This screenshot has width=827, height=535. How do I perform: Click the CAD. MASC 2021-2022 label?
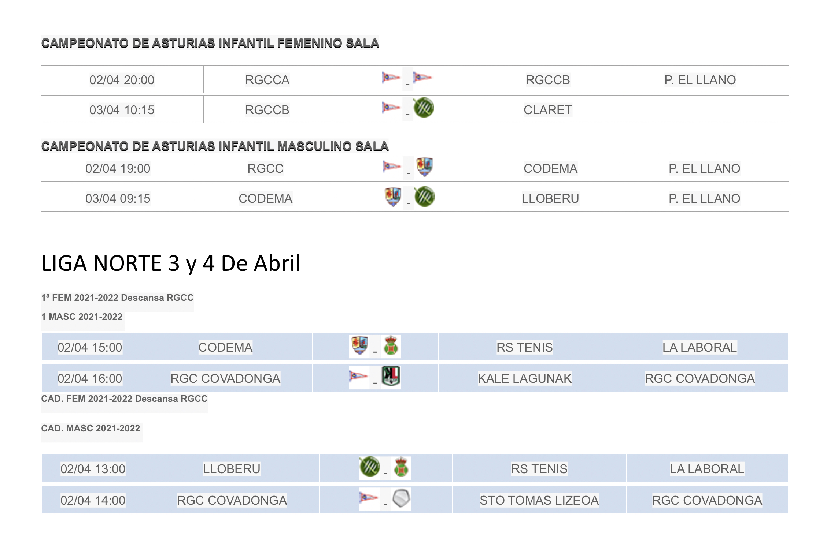click(x=91, y=428)
